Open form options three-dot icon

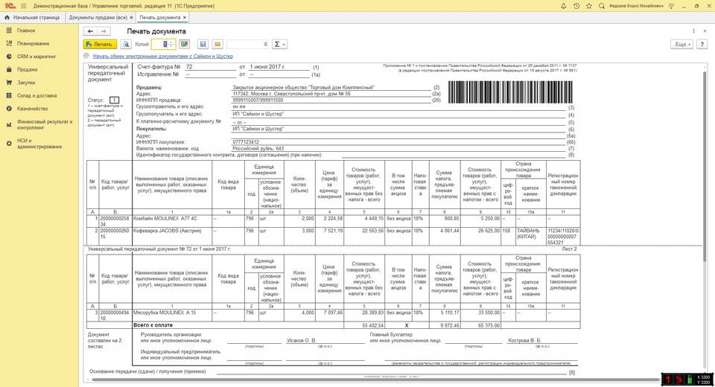(x=693, y=31)
